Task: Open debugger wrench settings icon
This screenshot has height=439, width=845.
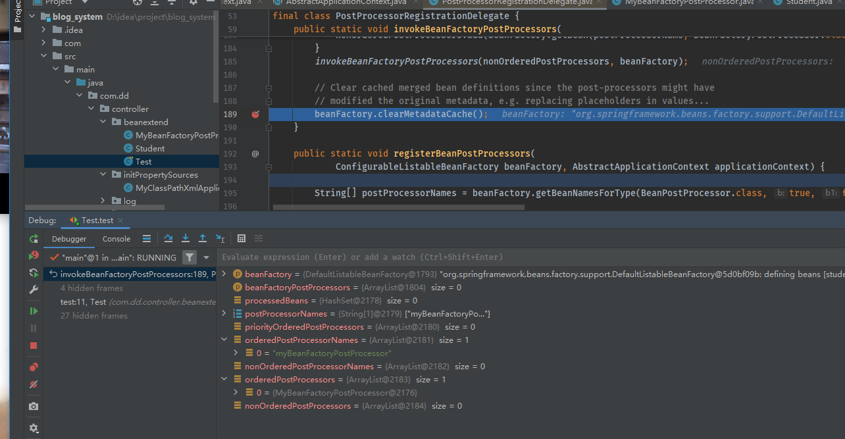Action: [34, 290]
